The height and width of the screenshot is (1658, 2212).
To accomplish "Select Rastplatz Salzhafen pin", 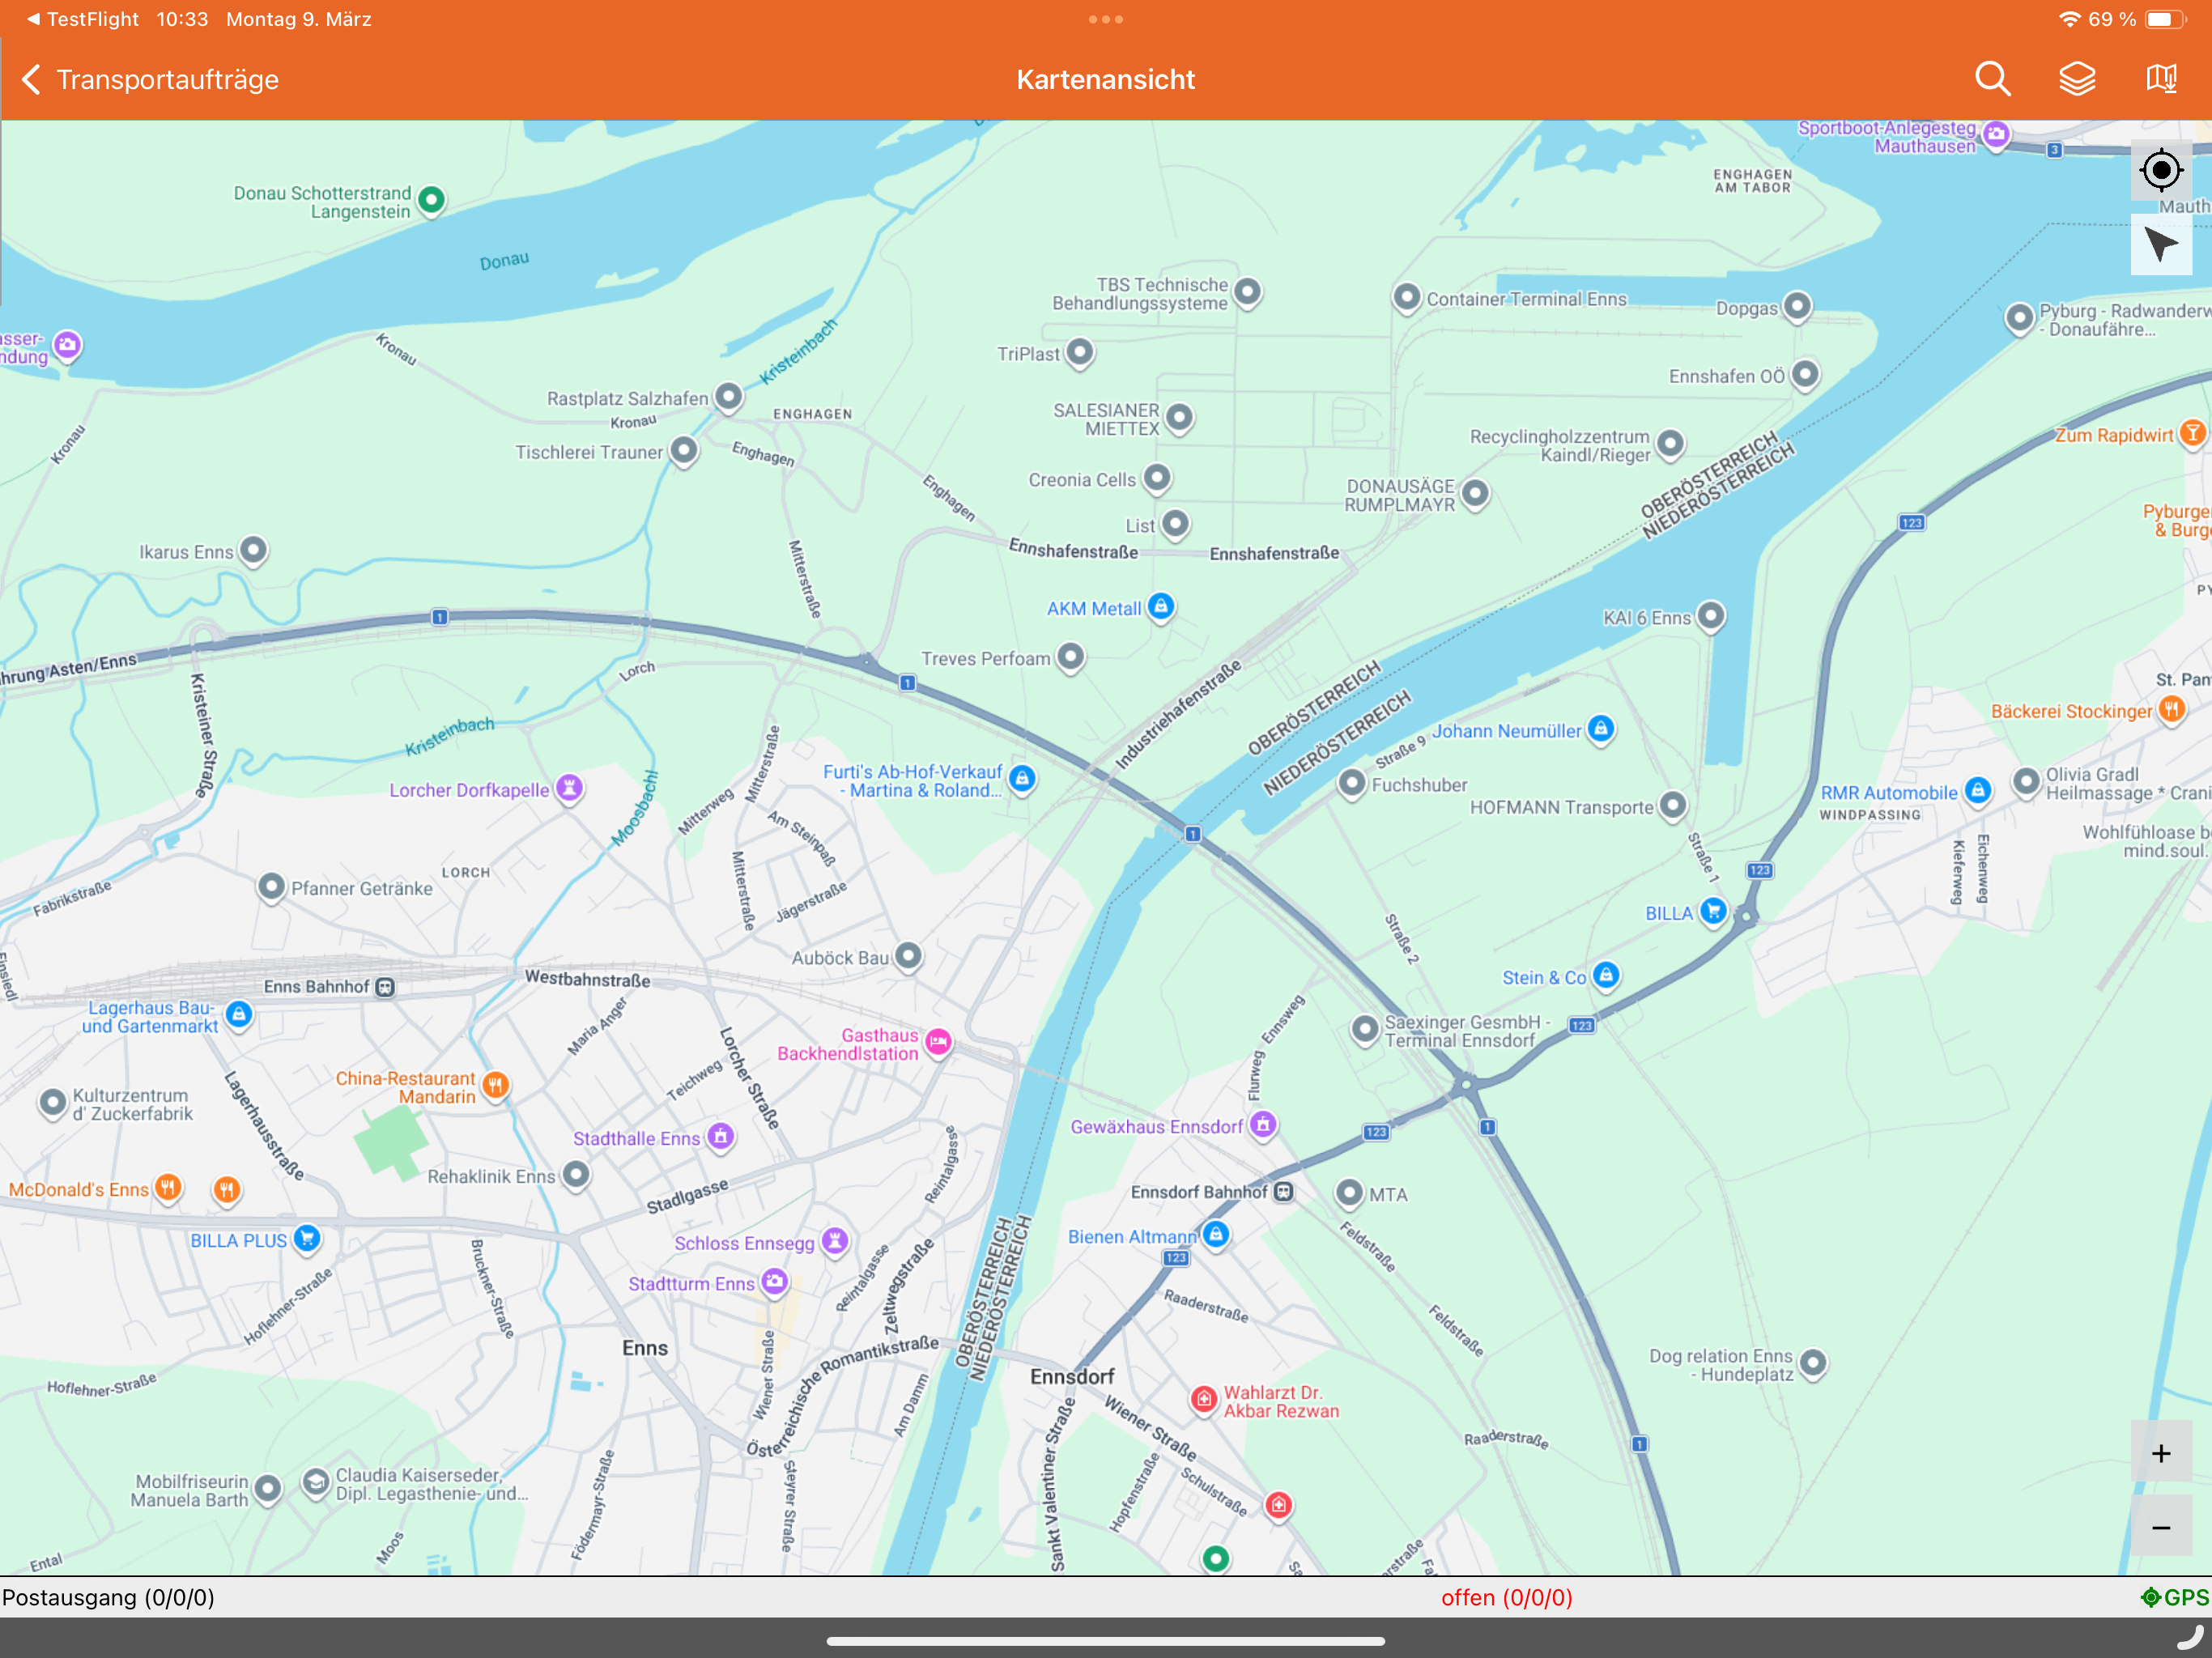I will pos(728,397).
